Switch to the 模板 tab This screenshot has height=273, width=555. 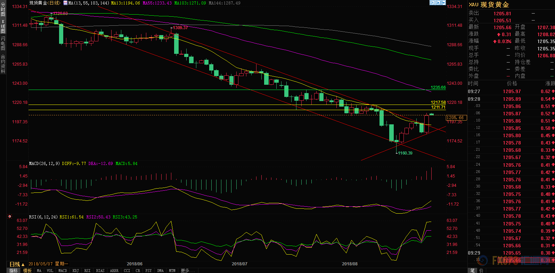point(27,271)
